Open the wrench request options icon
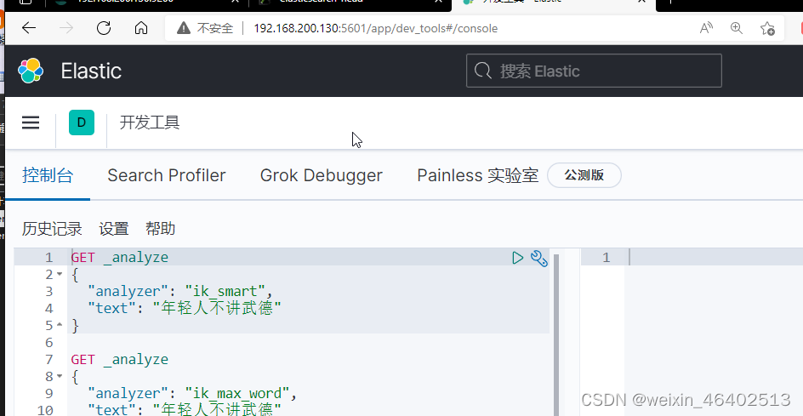This screenshot has width=803, height=416. [x=539, y=258]
